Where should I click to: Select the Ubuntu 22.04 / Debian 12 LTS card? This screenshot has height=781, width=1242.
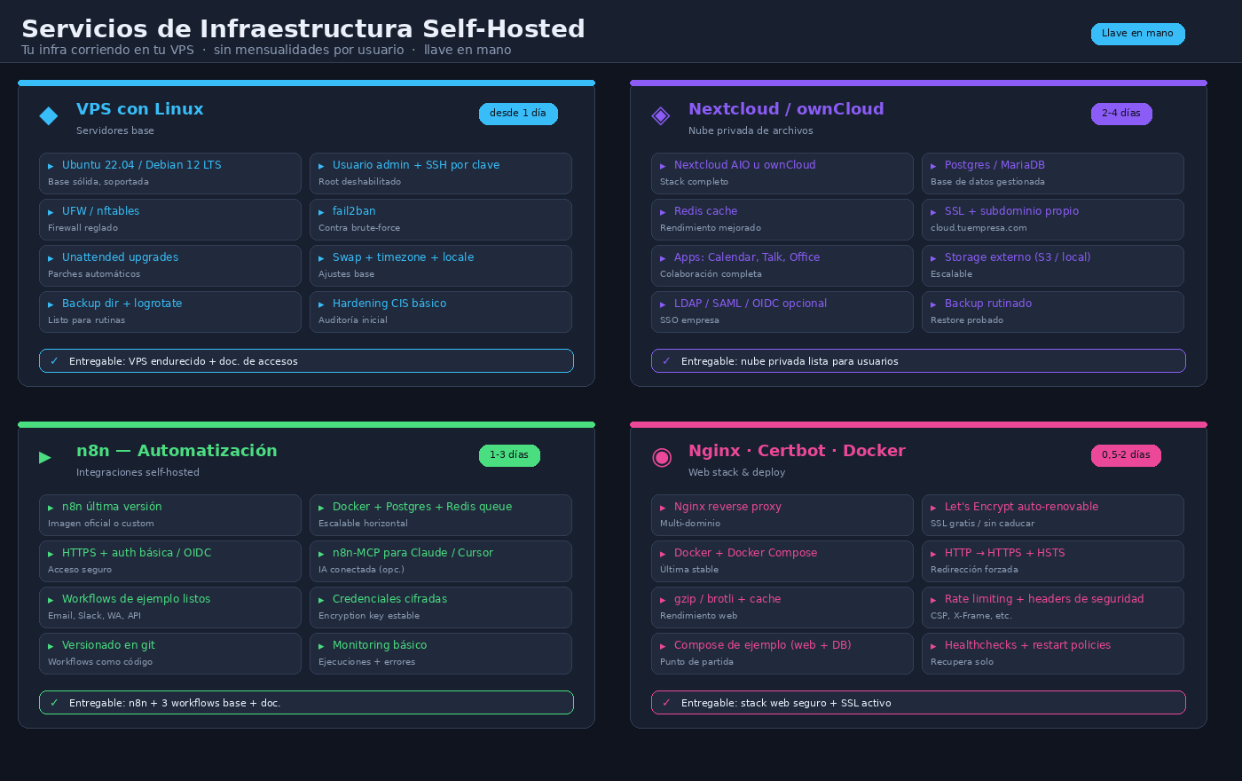click(x=170, y=173)
